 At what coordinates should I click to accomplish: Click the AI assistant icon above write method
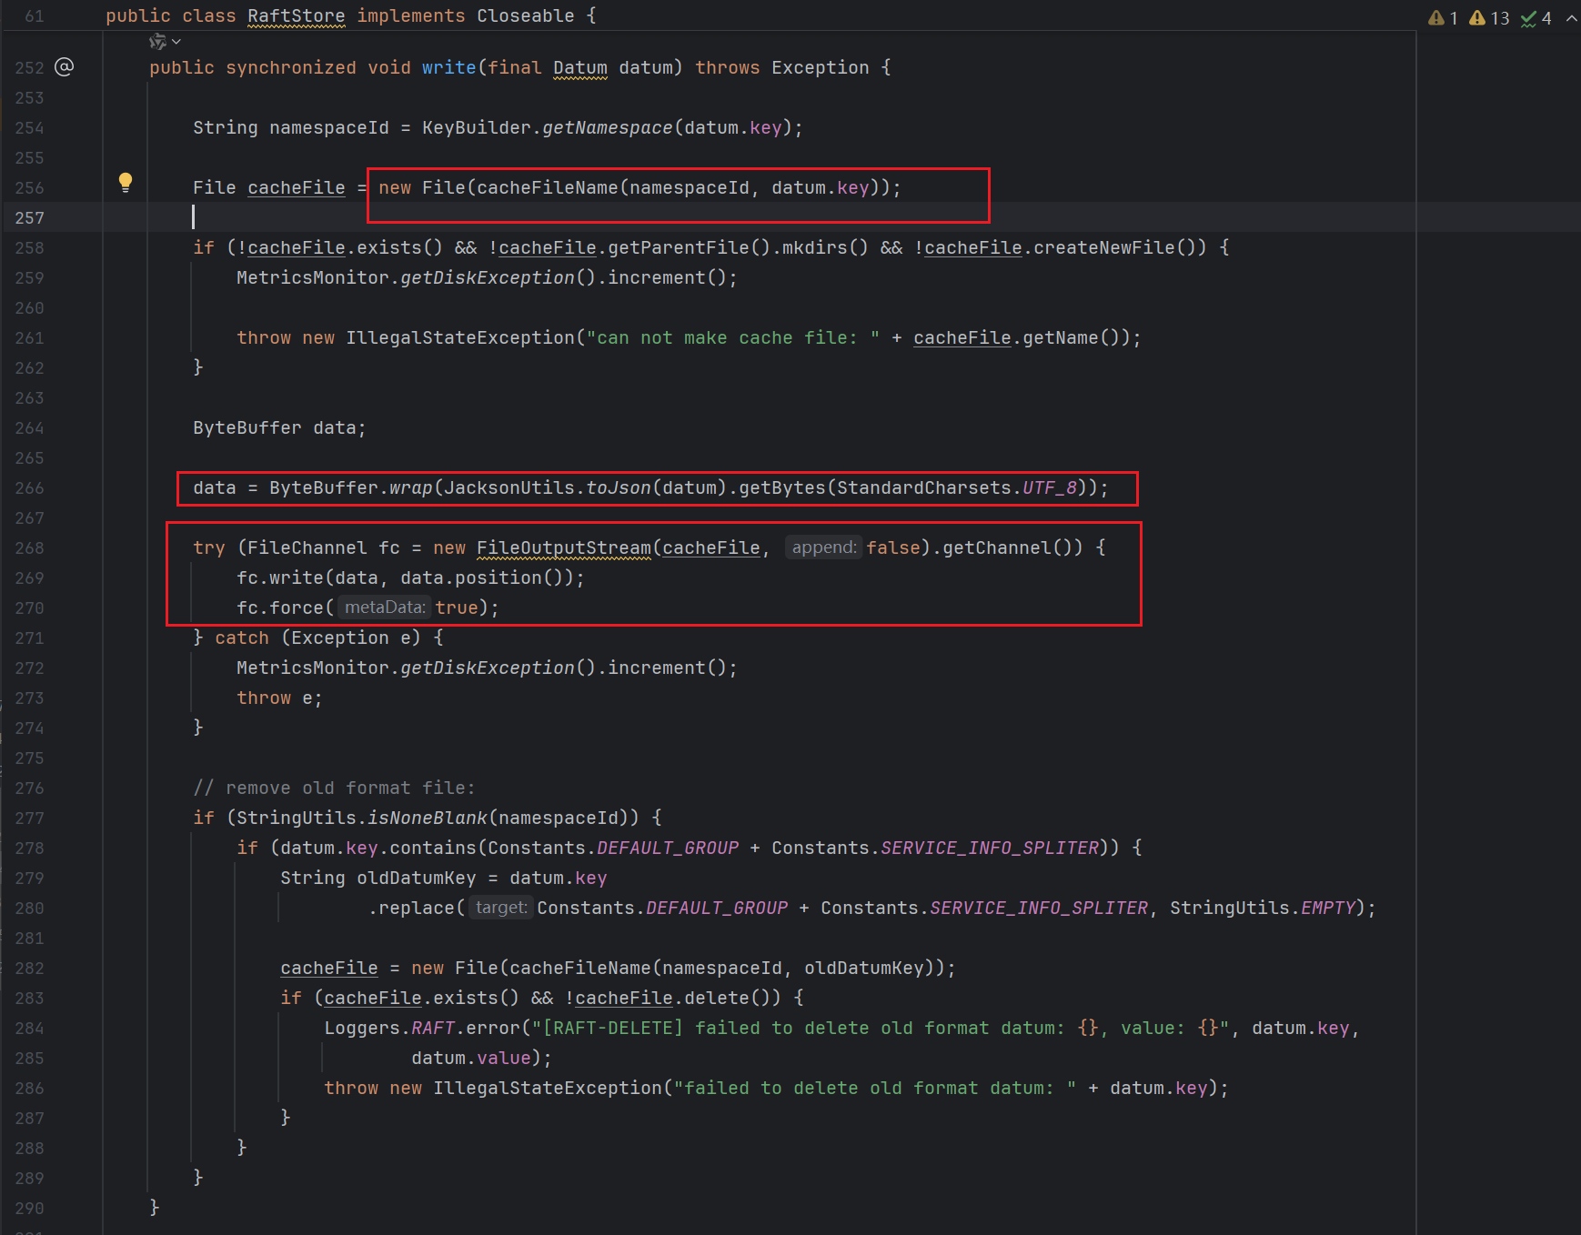click(157, 42)
